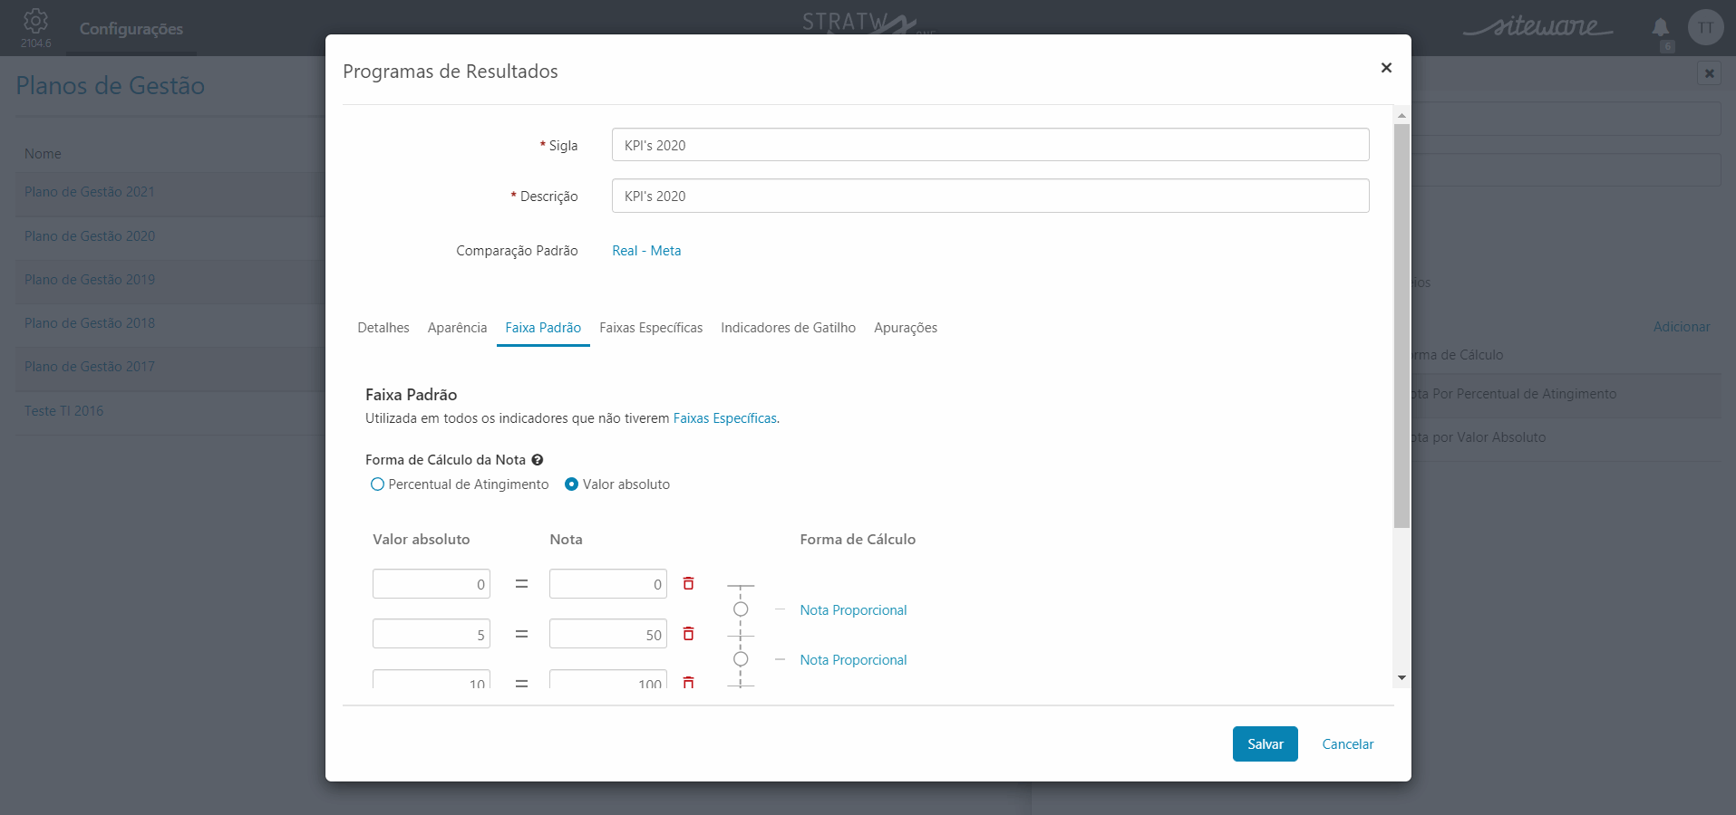Go to Indicadores de Gatilho tab
Viewport: 1736px width, 815px height.
pyautogui.click(x=789, y=328)
